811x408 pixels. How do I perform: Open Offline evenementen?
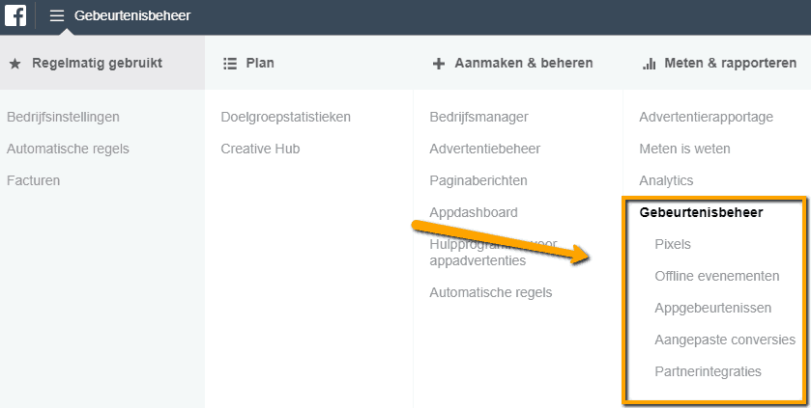717,277
